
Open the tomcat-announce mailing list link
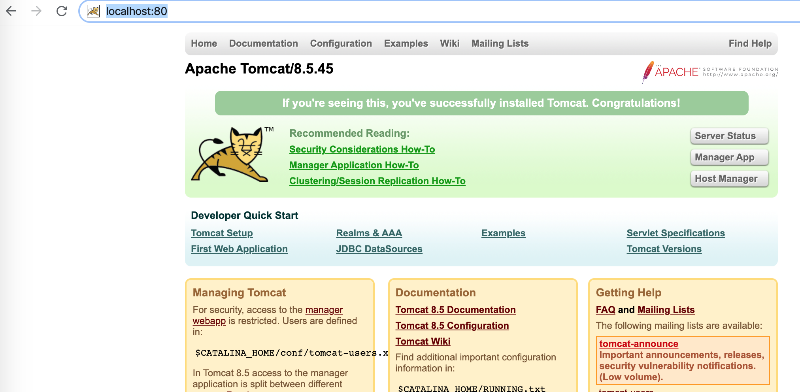click(x=639, y=344)
